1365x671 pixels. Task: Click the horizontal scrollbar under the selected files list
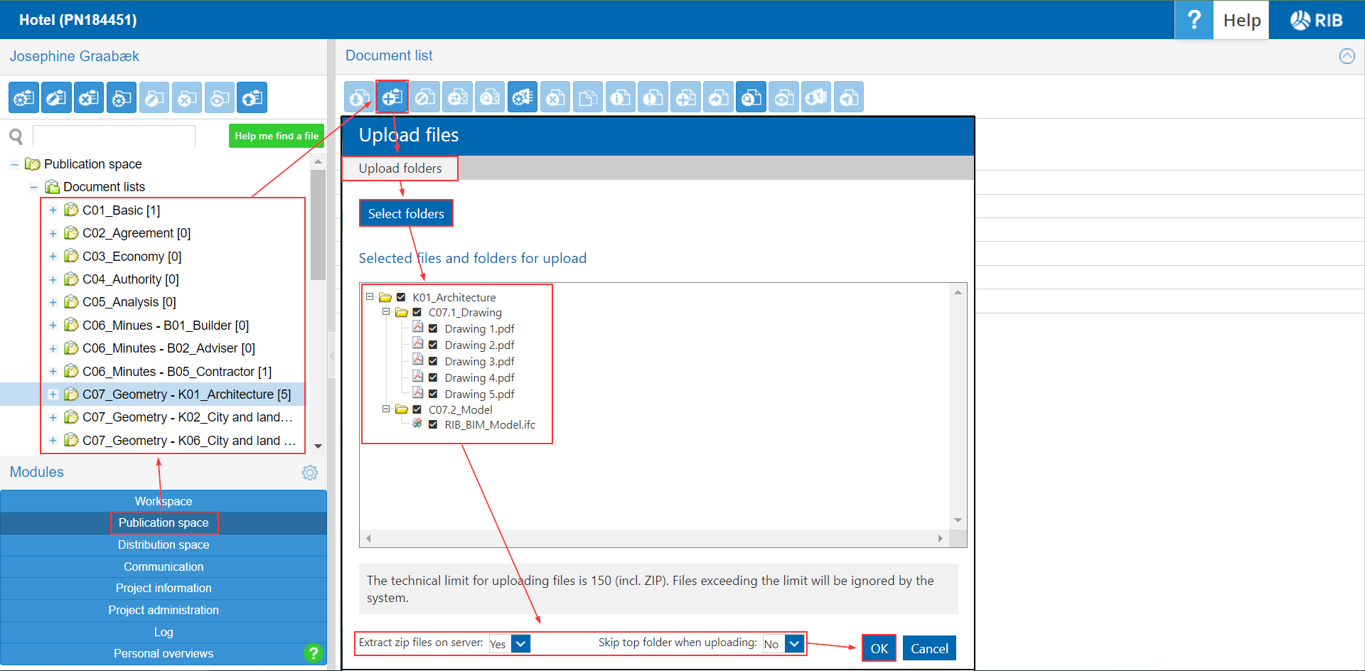[x=654, y=539]
